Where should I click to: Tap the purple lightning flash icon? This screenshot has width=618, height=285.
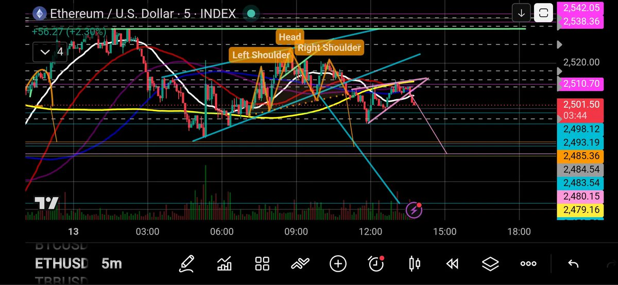414,209
